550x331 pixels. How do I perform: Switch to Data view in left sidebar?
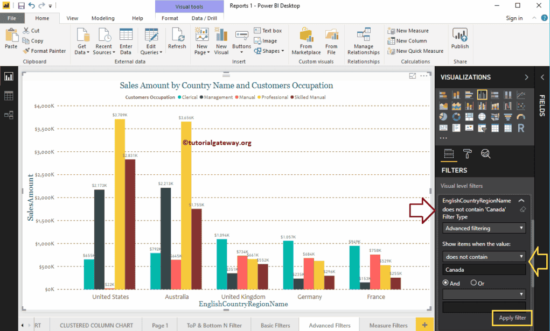tap(9, 96)
